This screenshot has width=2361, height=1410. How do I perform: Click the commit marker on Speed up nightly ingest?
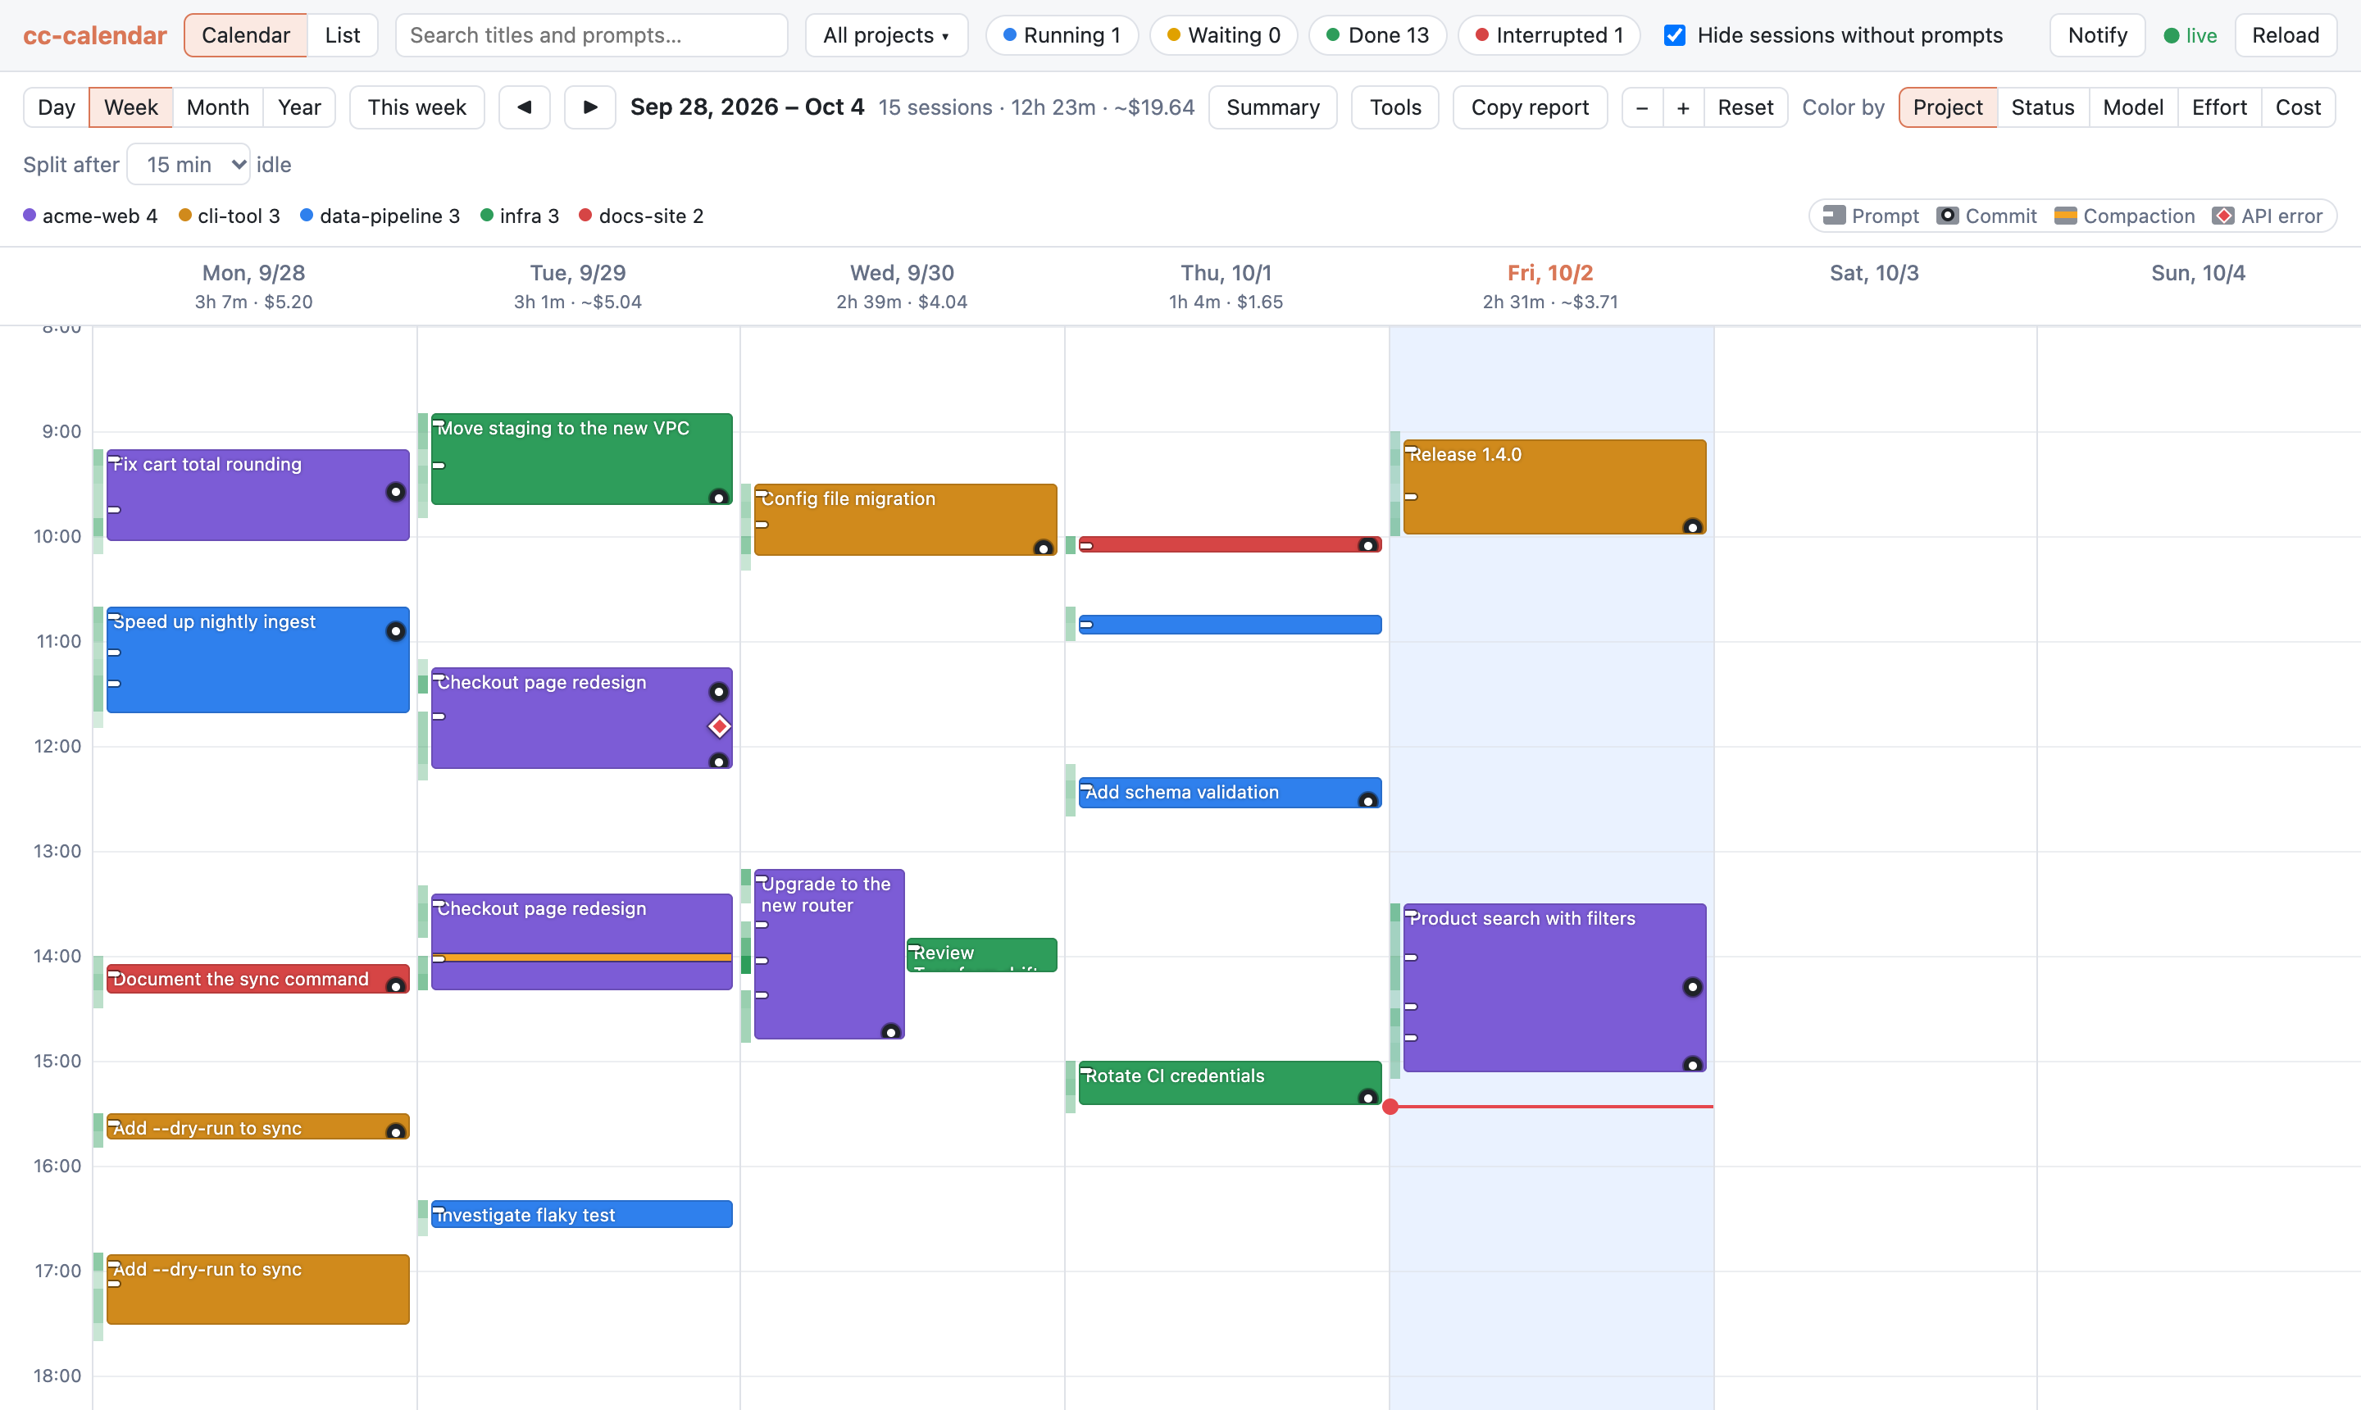tap(395, 632)
